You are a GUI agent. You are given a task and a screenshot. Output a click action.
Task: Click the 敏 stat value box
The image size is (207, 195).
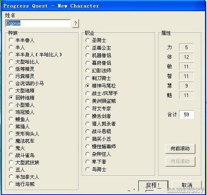click(x=186, y=67)
